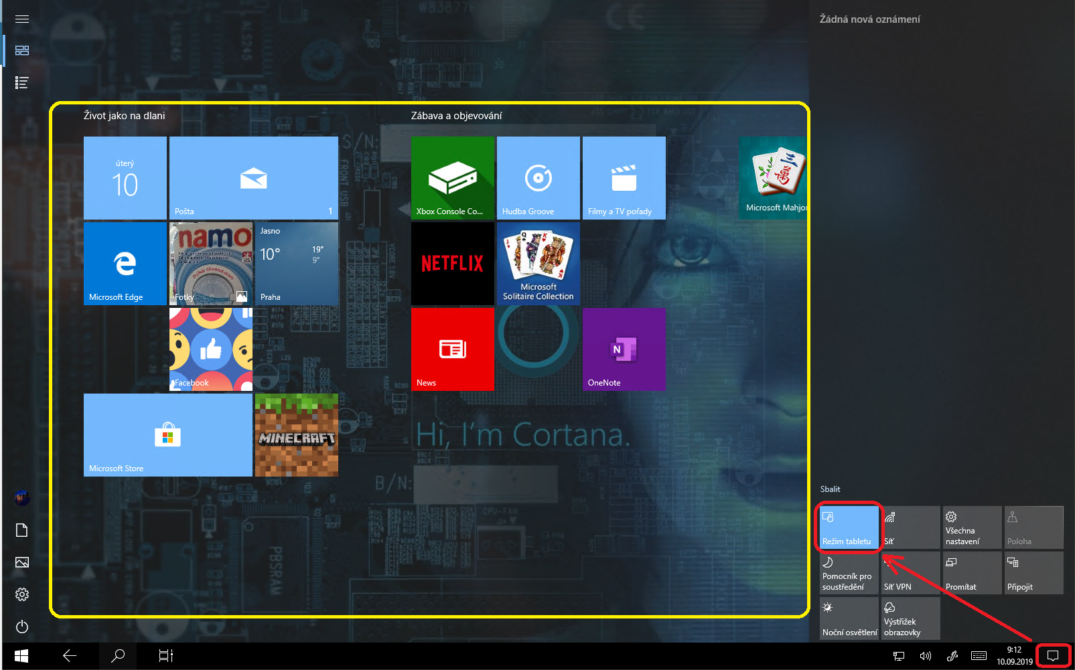Close the Action Center via notification icon
The width and height of the screenshot is (1075, 670).
(x=1053, y=656)
